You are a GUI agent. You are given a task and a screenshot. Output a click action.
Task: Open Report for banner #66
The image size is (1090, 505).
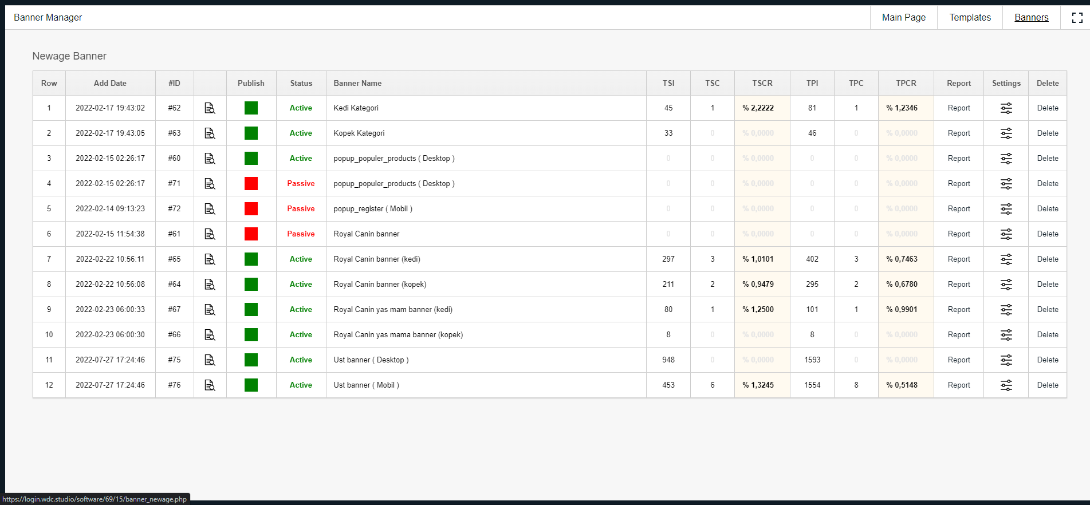[959, 335]
